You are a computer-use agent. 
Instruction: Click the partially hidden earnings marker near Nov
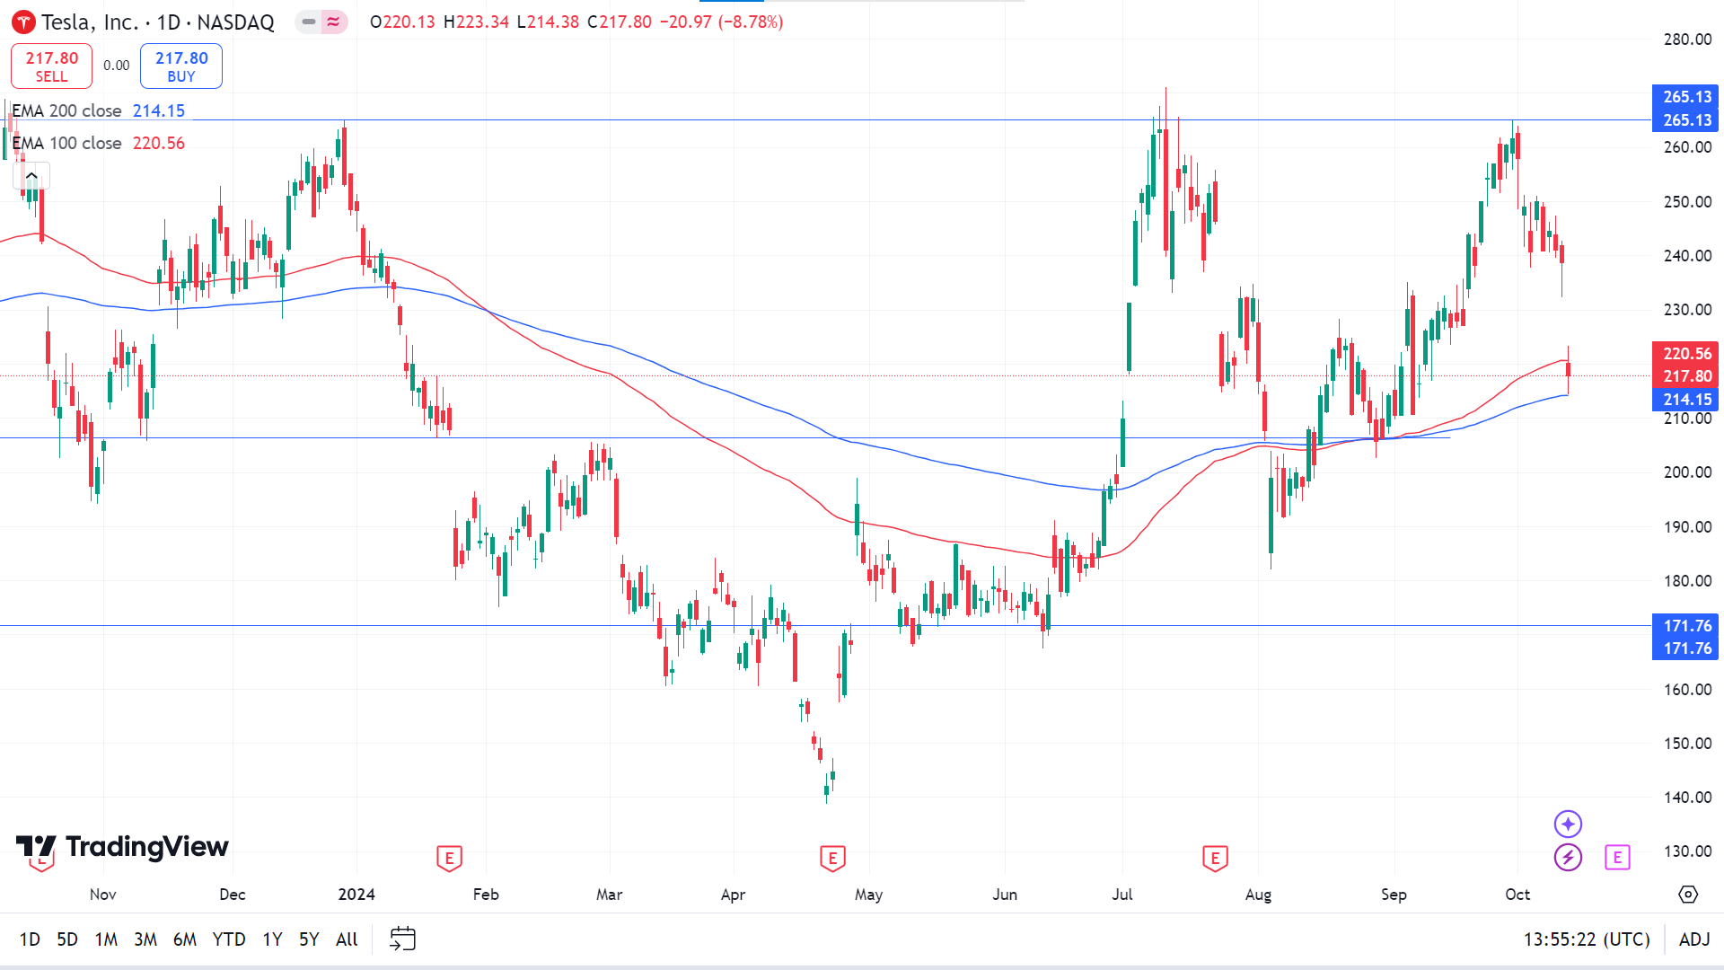(41, 865)
